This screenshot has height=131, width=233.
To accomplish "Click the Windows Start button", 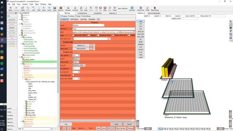I will tap(2, 2).
